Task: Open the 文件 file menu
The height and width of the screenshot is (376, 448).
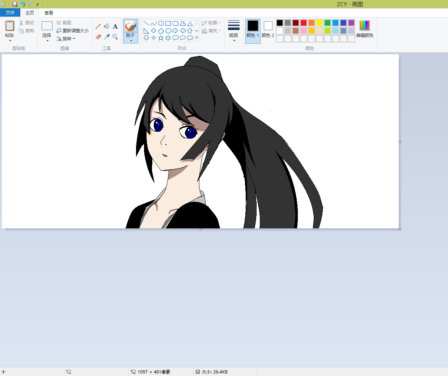Action: tap(10, 13)
